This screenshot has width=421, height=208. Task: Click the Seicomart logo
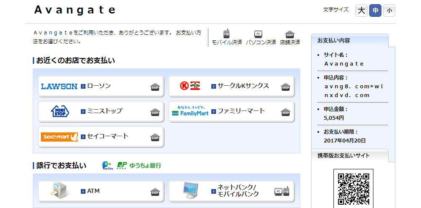click(59, 137)
